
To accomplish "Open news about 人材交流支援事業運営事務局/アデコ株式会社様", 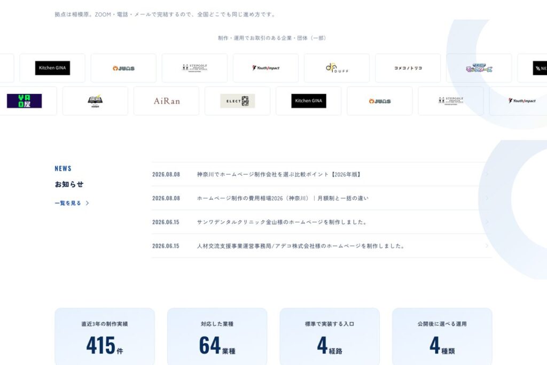I will click(x=322, y=246).
